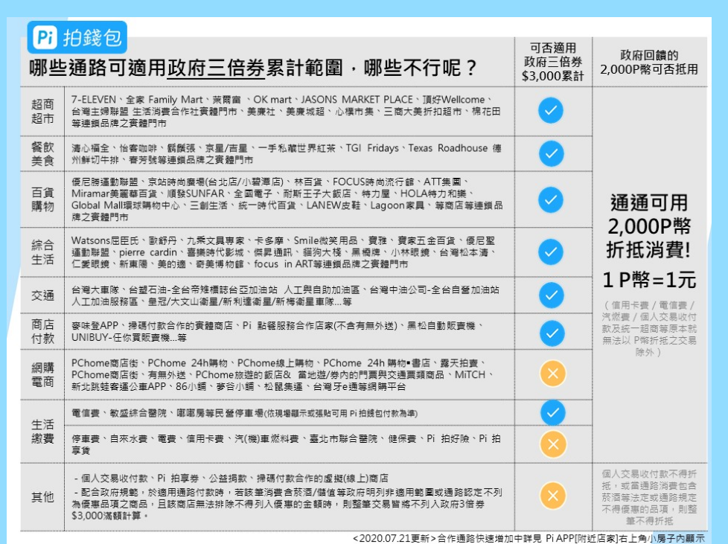Click the gray exclusion note starting with （信用卡費

point(649,329)
